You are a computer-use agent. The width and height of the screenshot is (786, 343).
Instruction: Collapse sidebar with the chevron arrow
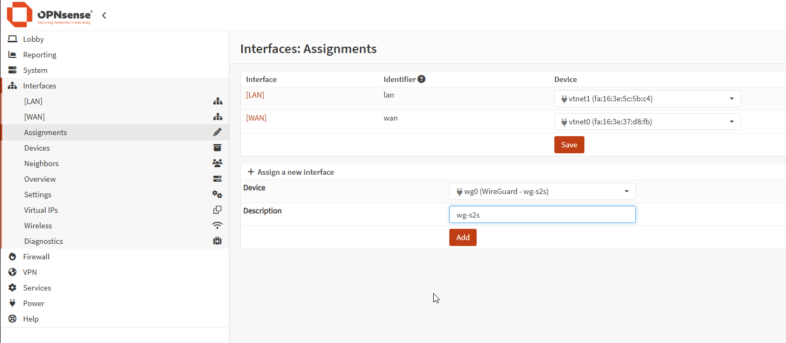tap(104, 16)
